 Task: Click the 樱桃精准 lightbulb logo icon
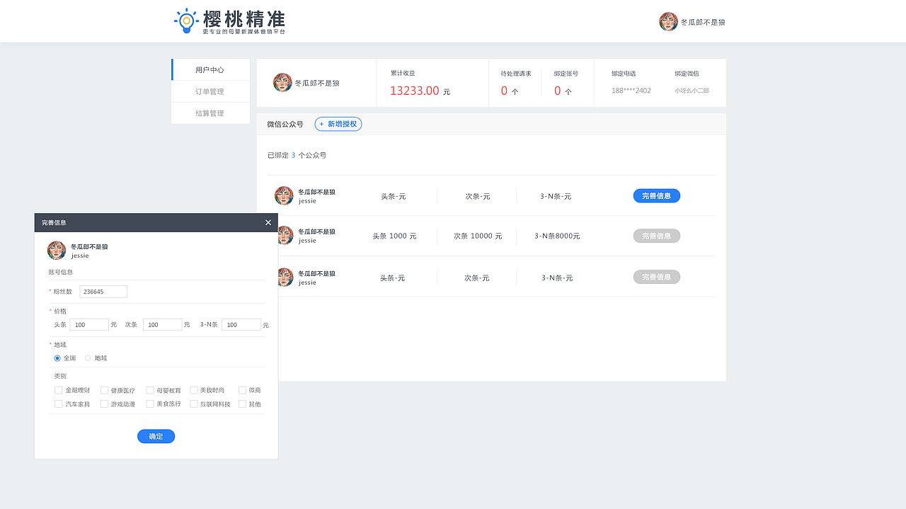pyautogui.click(x=185, y=19)
